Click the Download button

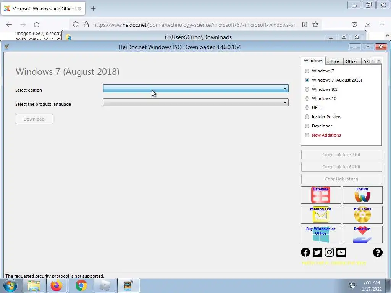click(34, 119)
